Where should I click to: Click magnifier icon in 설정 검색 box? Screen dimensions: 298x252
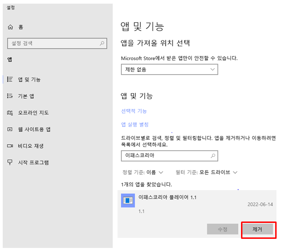pos(102,43)
